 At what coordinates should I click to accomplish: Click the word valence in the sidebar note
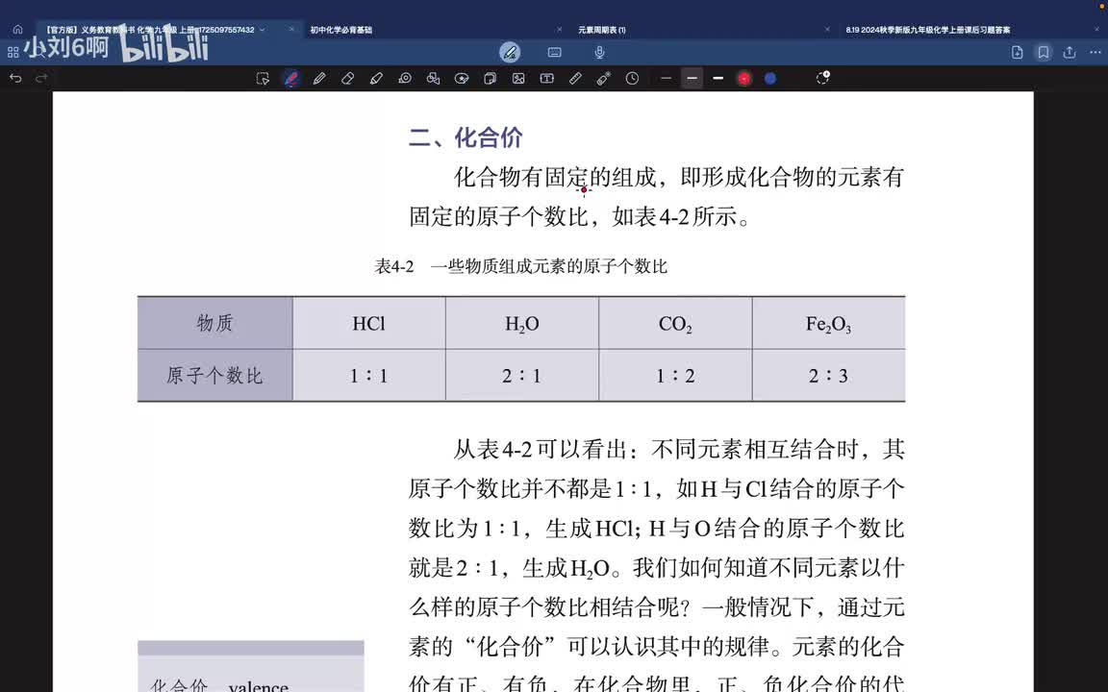[x=259, y=686]
